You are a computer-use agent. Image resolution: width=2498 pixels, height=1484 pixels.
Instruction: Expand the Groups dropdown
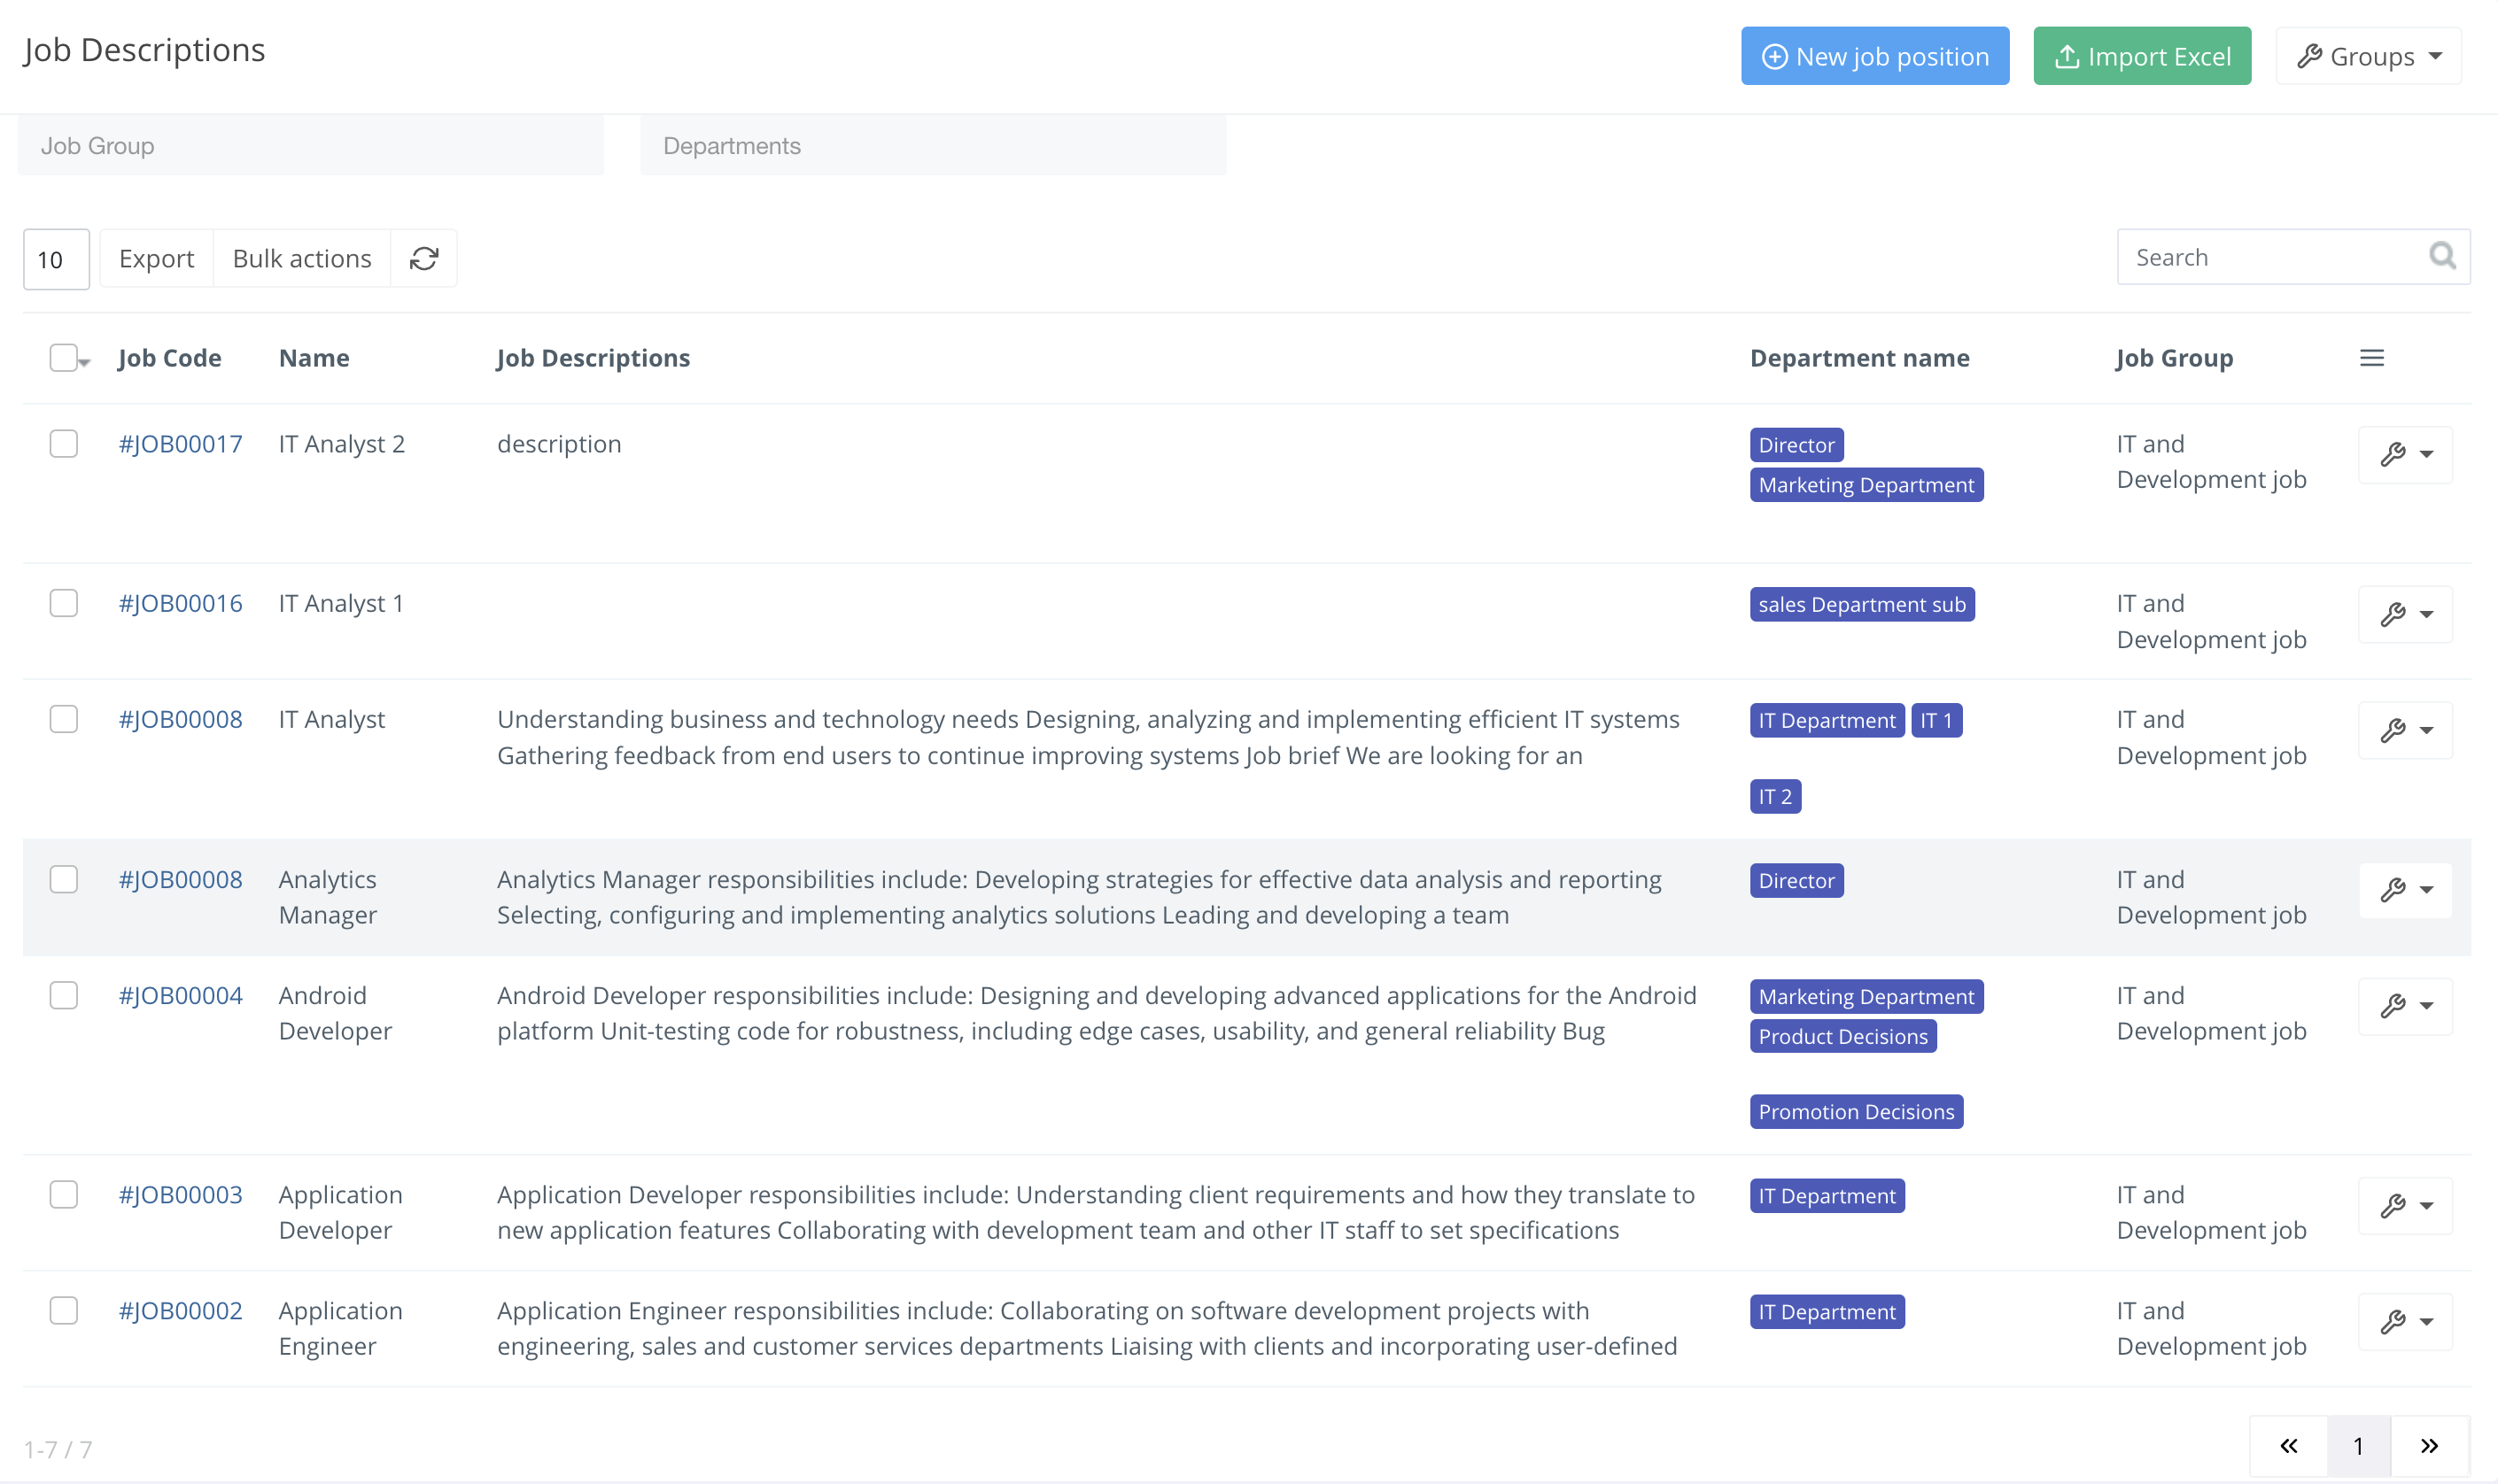coord(2368,57)
